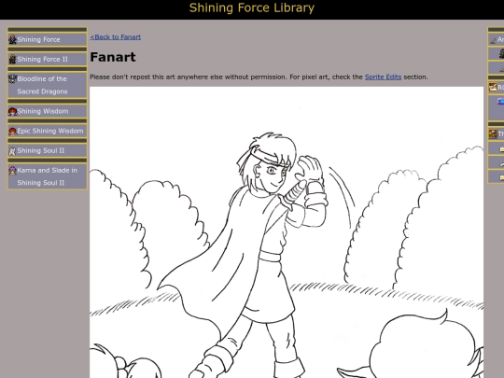
Task: Click the sprite icon beside Shining Force II
Action: pyautogui.click(x=12, y=59)
